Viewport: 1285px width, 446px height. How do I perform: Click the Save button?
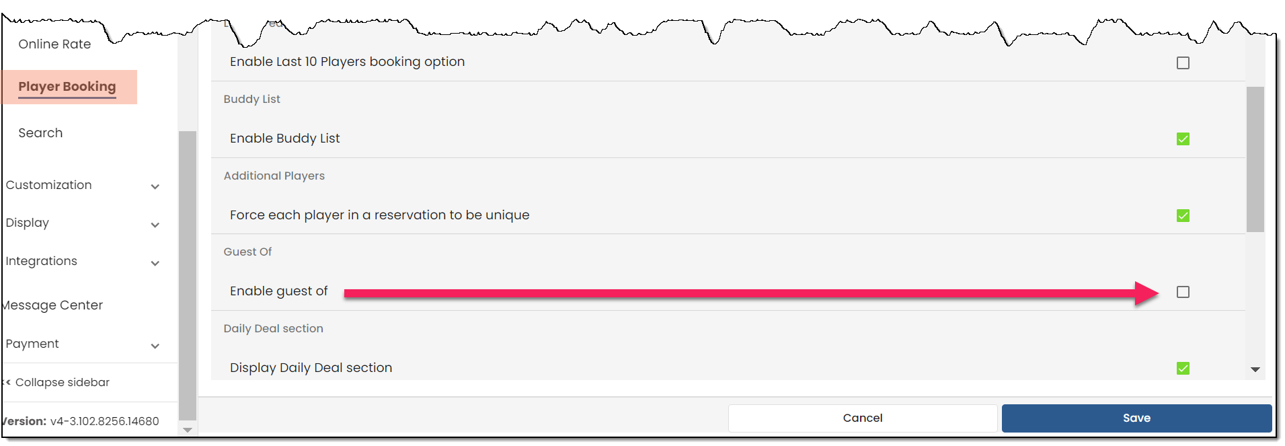click(x=1136, y=418)
